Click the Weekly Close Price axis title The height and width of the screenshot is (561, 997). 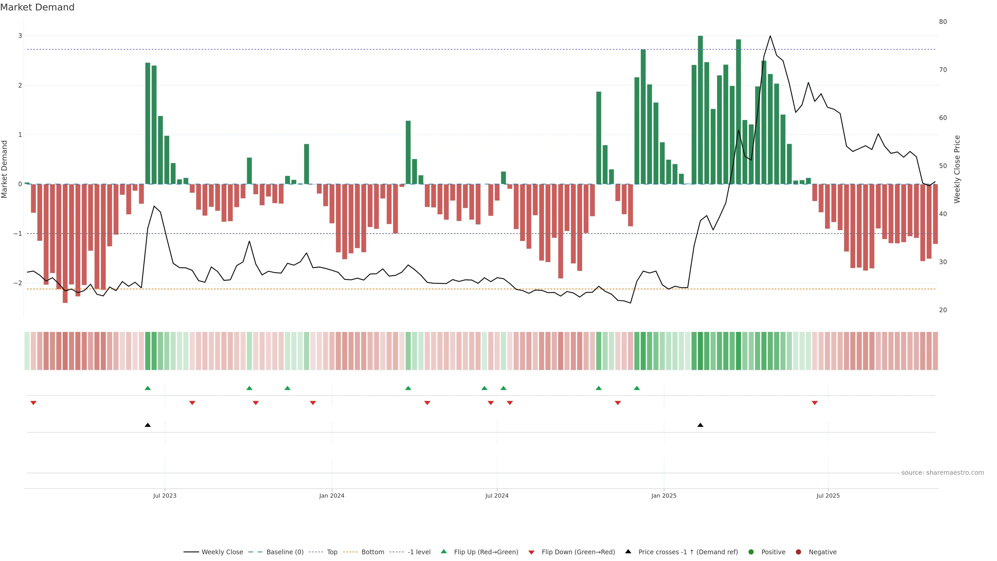pos(957,169)
